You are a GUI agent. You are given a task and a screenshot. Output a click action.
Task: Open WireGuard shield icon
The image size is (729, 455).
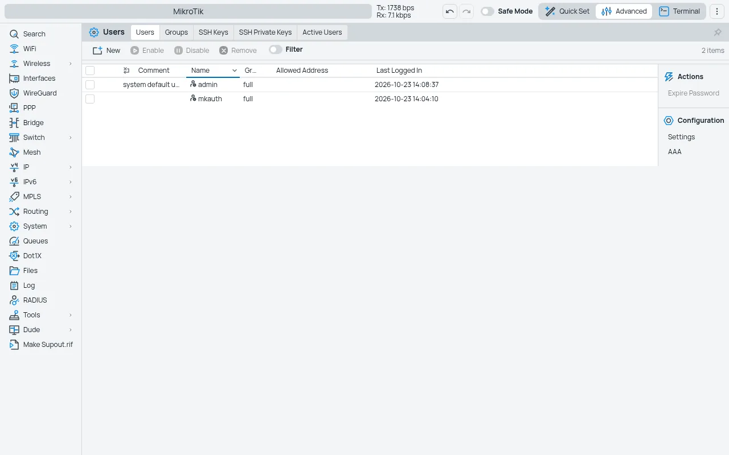pyautogui.click(x=14, y=93)
